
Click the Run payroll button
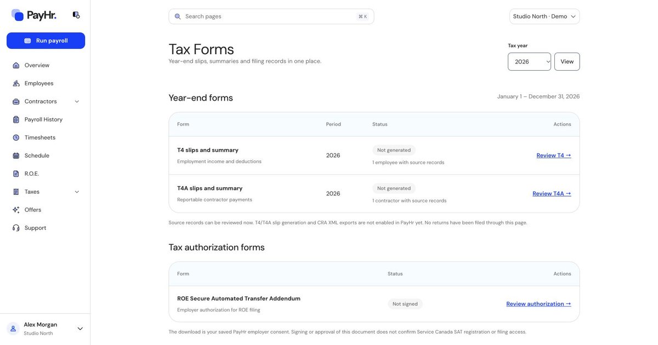coord(46,41)
